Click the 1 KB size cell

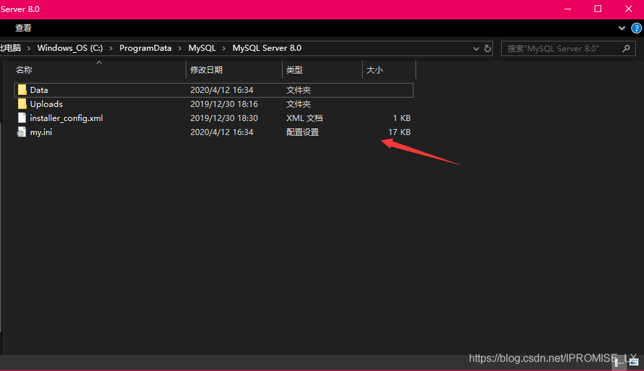tap(401, 118)
